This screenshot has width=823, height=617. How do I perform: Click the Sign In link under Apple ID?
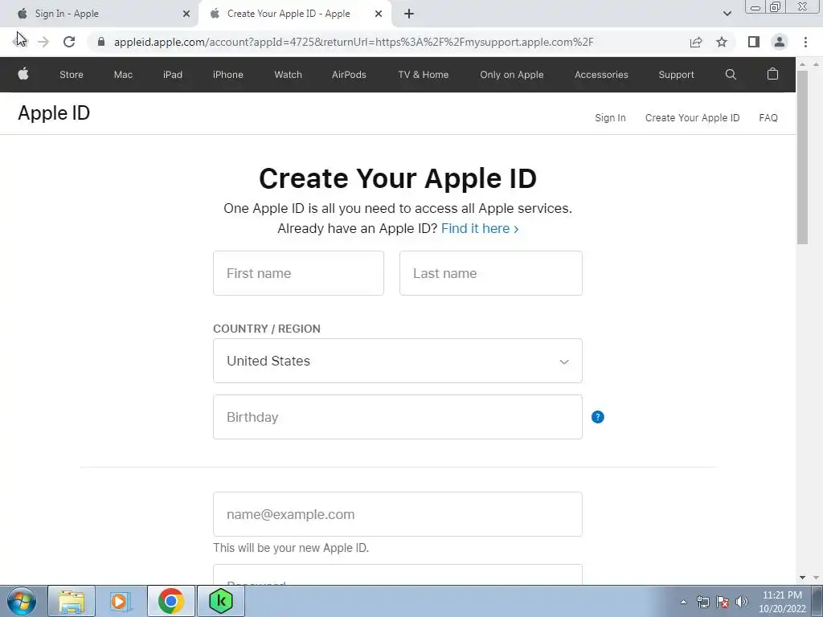611,118
